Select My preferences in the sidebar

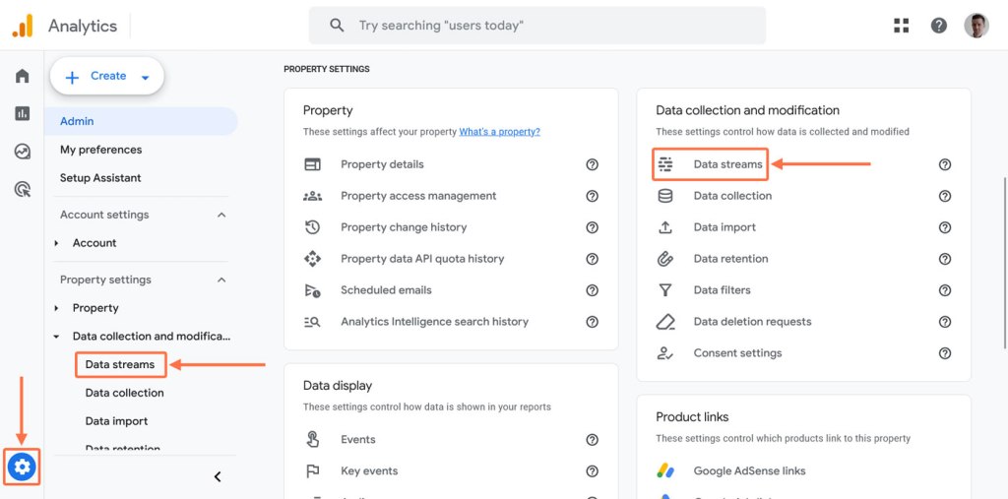point(101,150)
